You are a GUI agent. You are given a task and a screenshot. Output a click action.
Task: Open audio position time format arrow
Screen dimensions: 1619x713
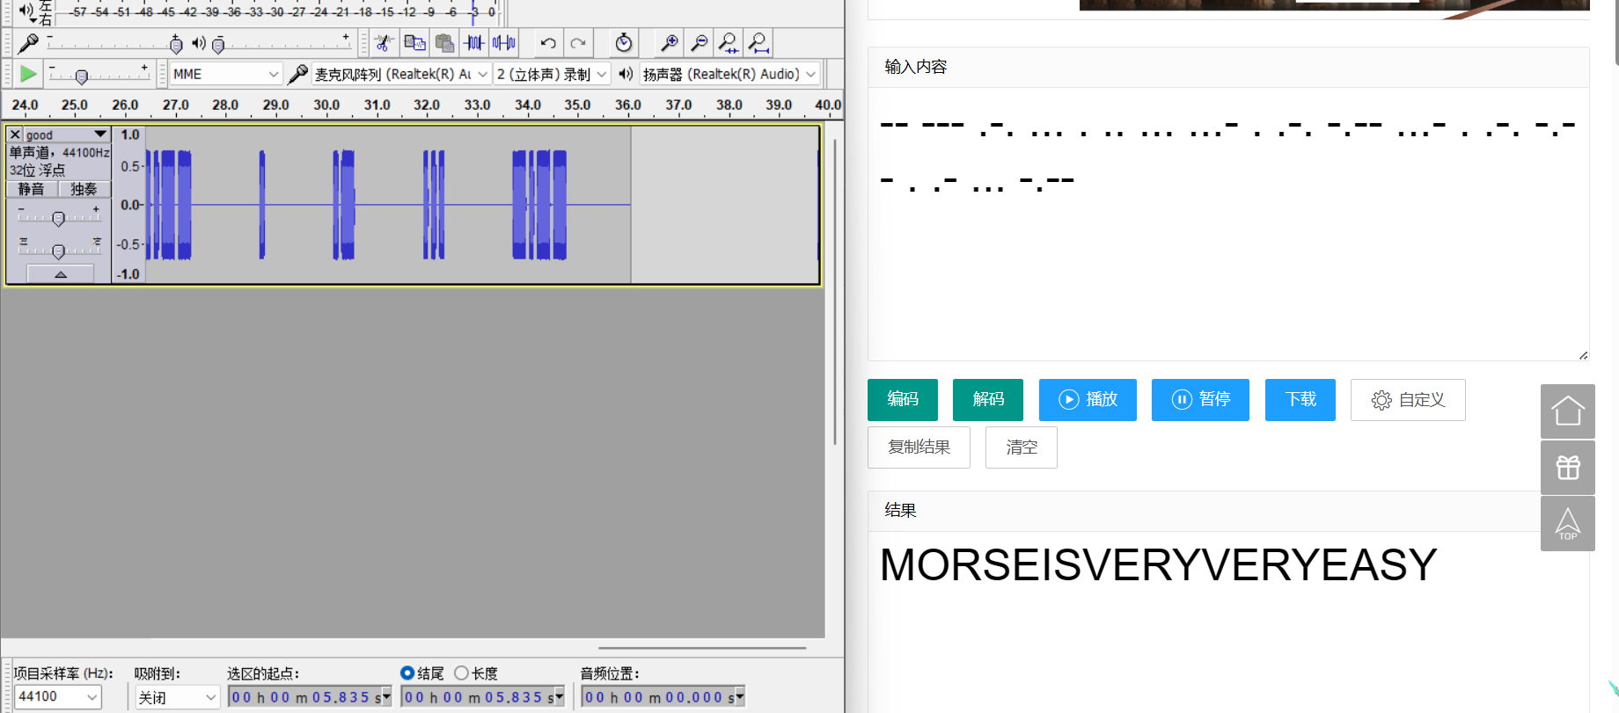click(x=740, y=696)
